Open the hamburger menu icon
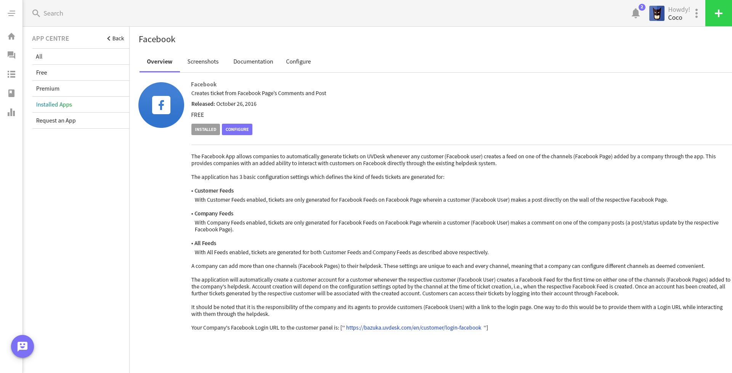Viewport: 732px width, 373px height. pos(11,13)
